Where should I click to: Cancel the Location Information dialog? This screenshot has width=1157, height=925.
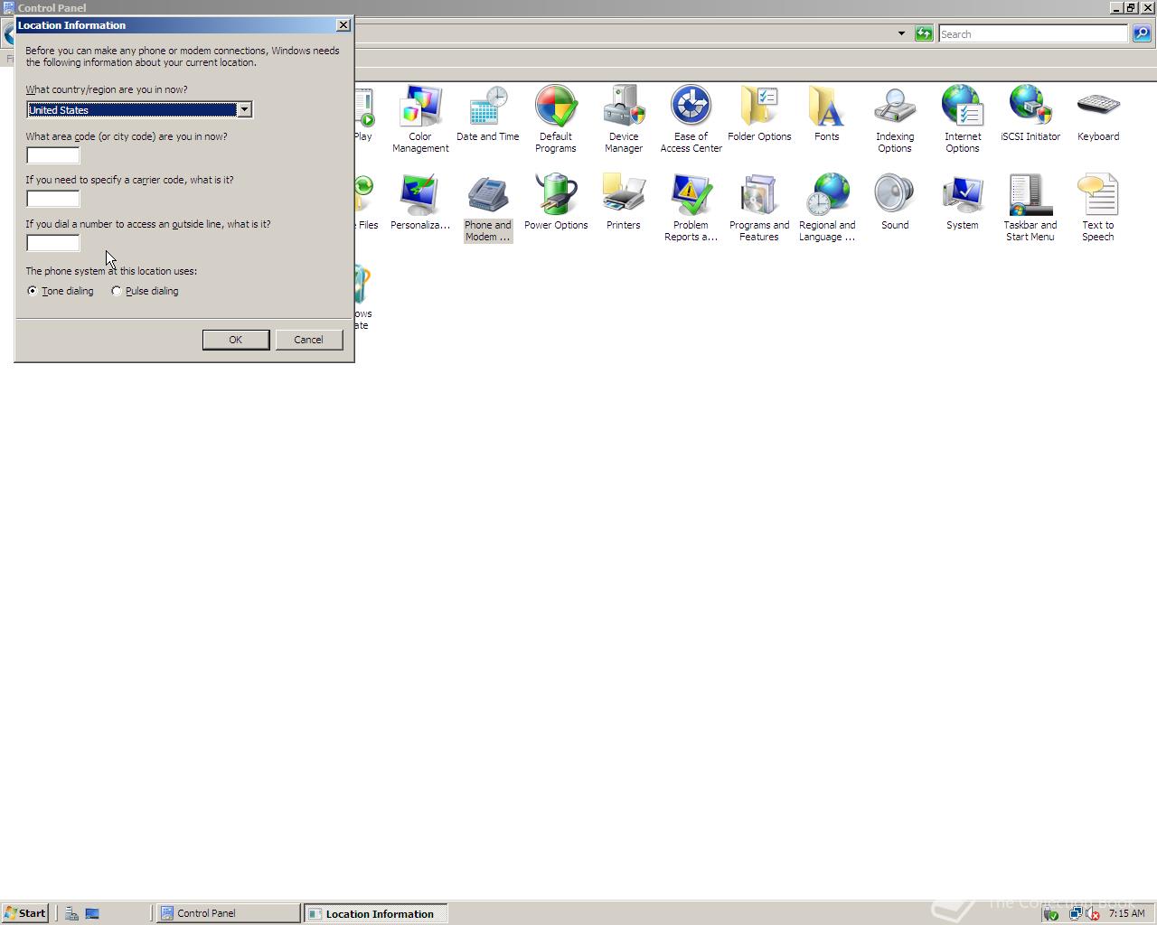(x=308, y=340)
